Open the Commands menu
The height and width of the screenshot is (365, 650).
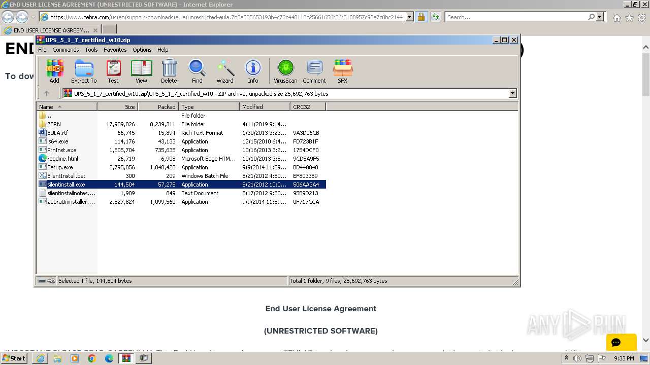tap(66, 50)
